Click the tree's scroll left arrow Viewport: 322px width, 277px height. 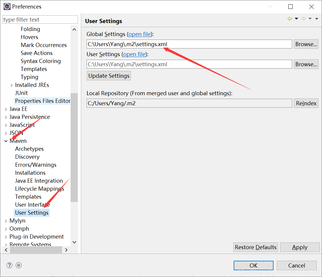click(x=6, y=250)
